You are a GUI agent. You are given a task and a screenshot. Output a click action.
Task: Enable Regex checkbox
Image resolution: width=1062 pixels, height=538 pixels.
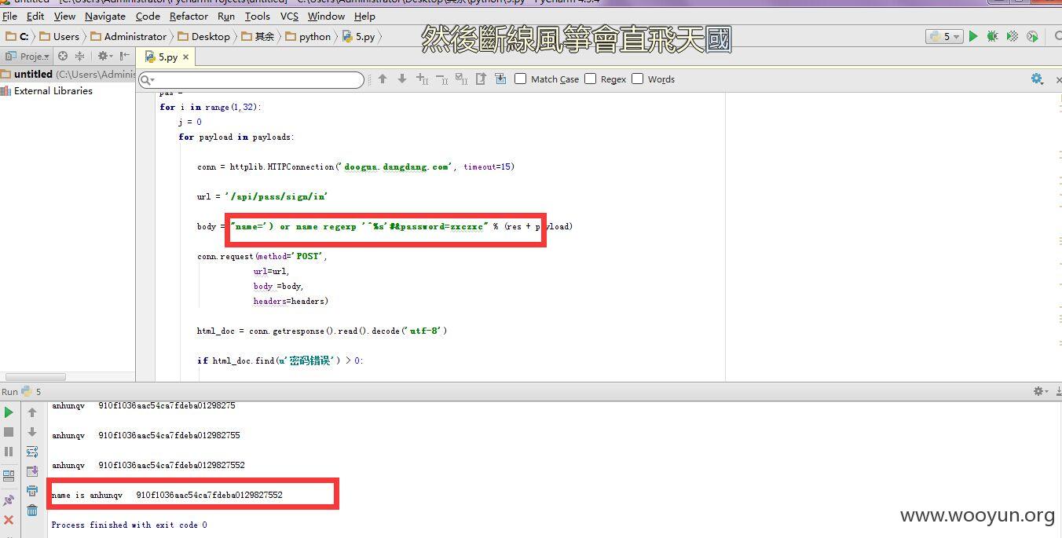(x=591, y=79)
